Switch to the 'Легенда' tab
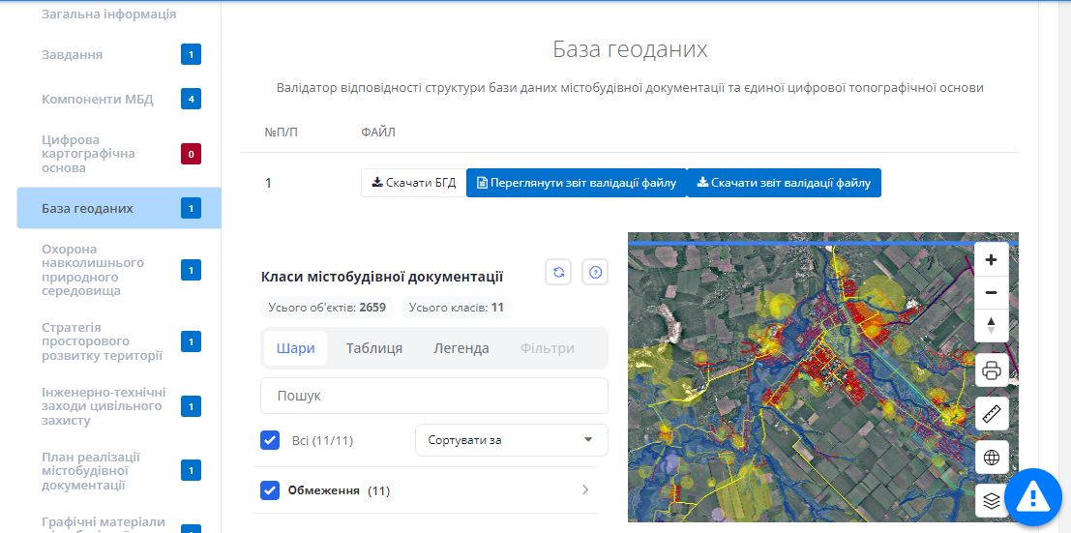1071x533 pixels. tap(461, 348)
